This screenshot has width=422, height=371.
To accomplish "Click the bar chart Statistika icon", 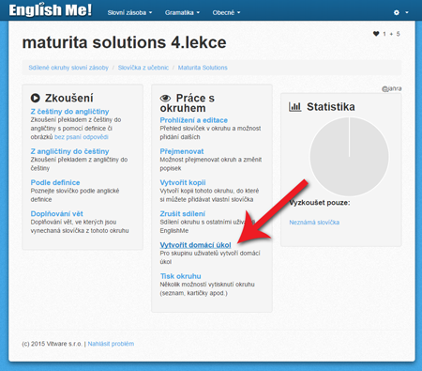I will [x=294, y=107].
